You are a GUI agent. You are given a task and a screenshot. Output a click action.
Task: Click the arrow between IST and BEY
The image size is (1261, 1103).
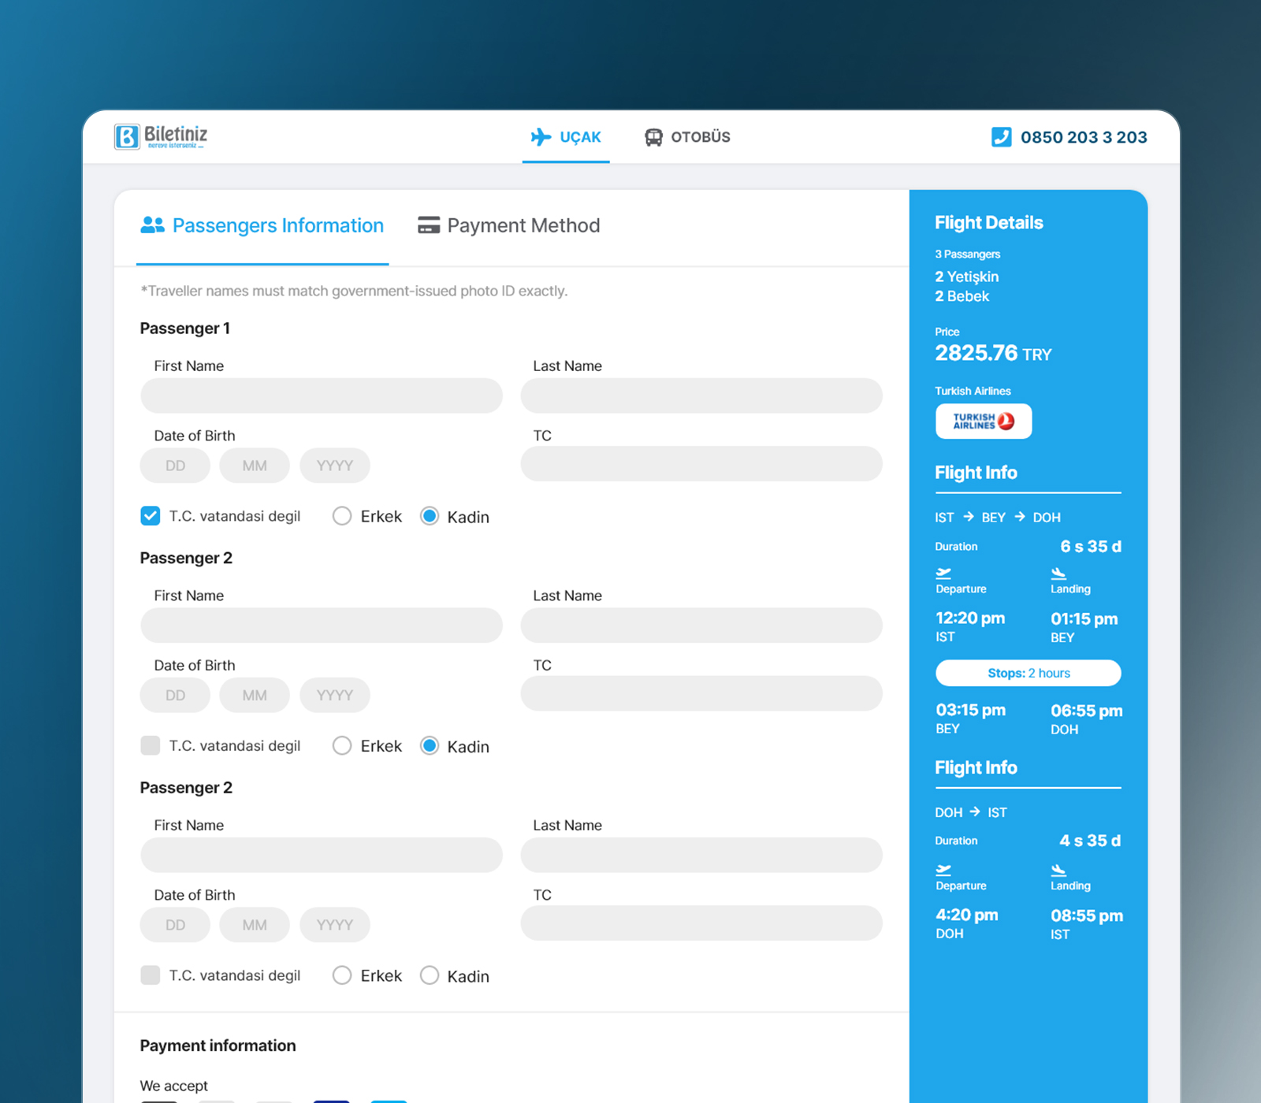point(969,517)
